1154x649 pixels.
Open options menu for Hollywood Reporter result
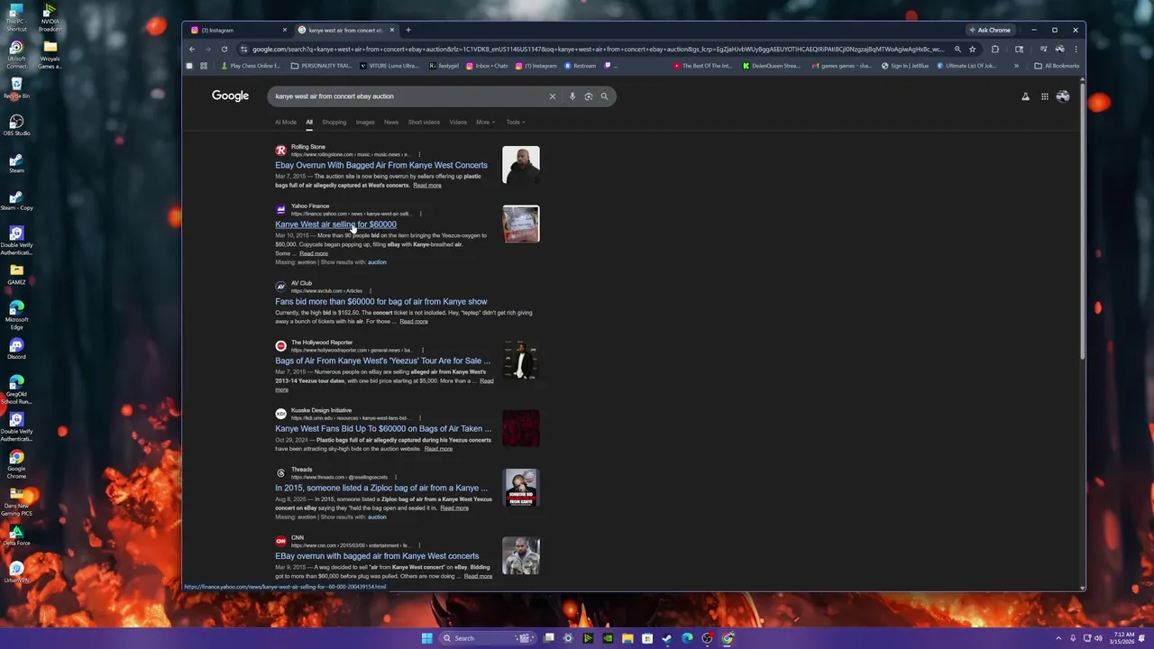423,350
